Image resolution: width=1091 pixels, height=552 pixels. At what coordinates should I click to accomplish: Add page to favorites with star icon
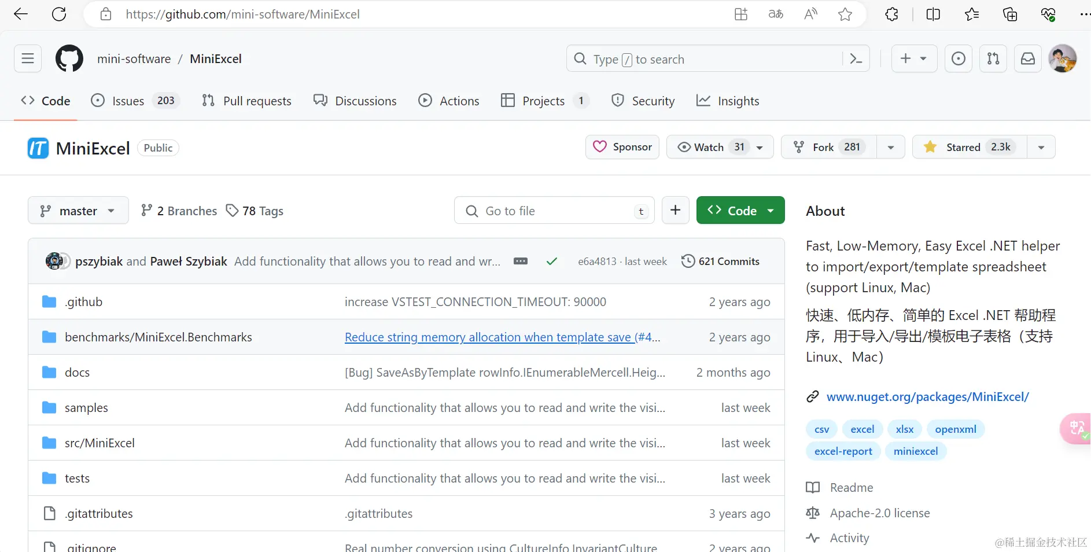(x=845, y=14)
